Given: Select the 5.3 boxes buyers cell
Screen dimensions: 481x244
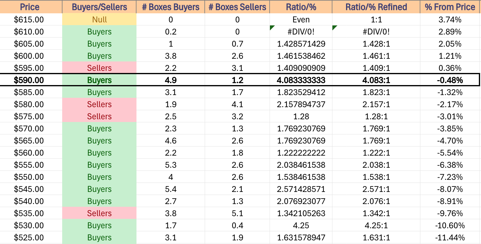Looking at the screenshot, I should (170, 165).
